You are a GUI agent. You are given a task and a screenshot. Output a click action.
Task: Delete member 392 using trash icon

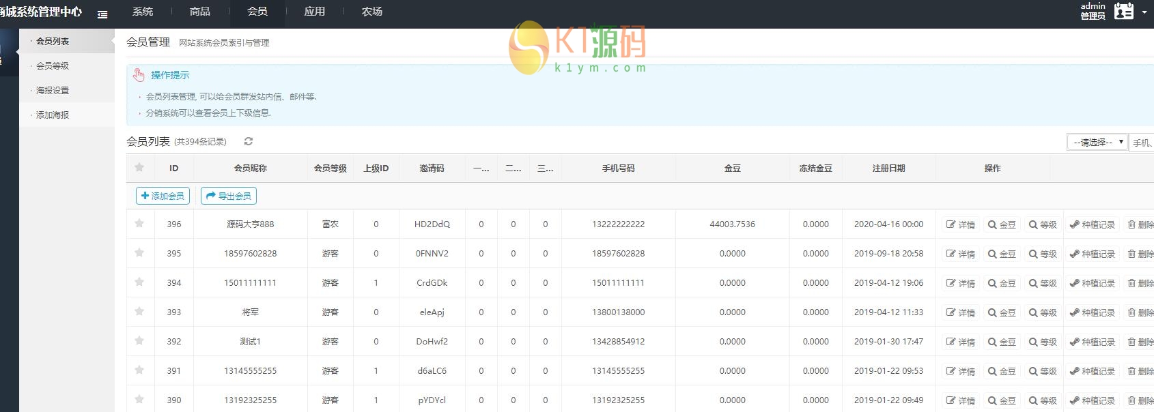tap(1140, 342)
